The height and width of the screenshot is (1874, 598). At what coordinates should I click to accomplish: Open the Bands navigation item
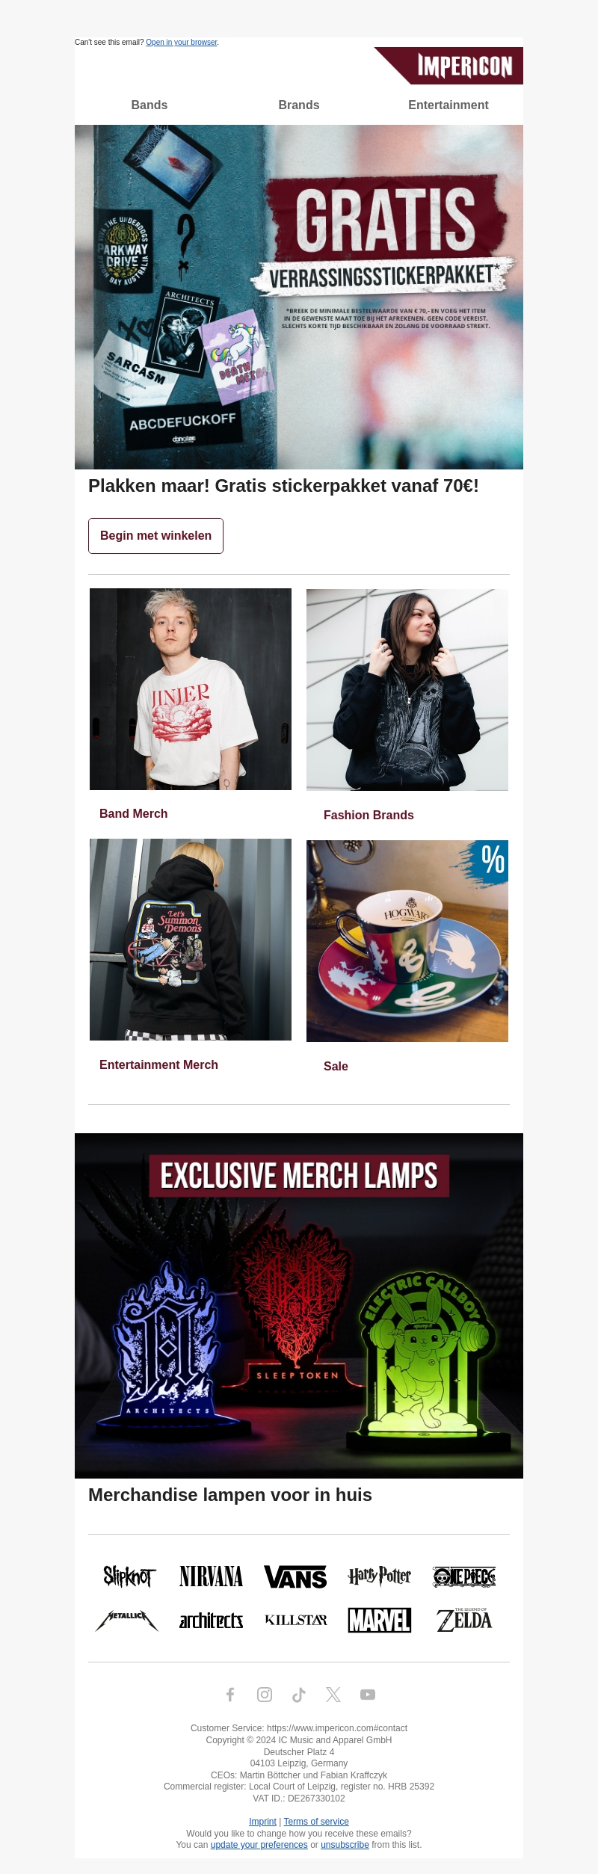click(x=149, y=105)
